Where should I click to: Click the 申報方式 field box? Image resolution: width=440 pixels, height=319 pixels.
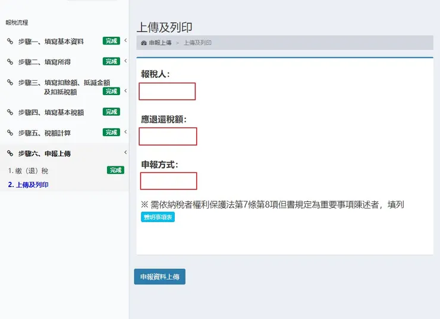tap(168, 181)
